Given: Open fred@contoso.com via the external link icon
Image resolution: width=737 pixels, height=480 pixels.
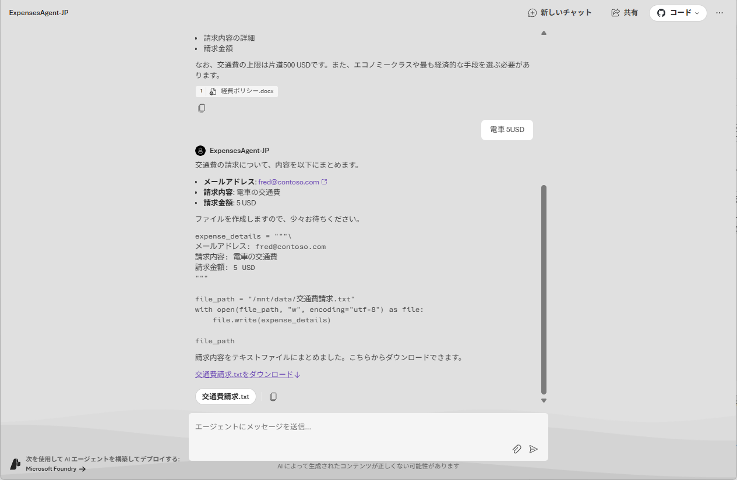Looking at the screenshot, I should pyautogui.click(x=325, y=182).
